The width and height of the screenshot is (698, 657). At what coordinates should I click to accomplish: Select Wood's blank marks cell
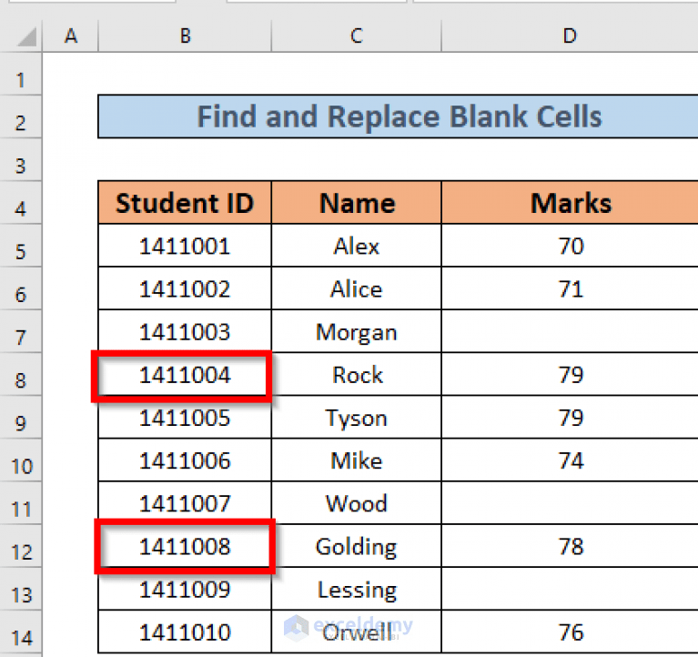pyautogui.click(x=570, y=503)
